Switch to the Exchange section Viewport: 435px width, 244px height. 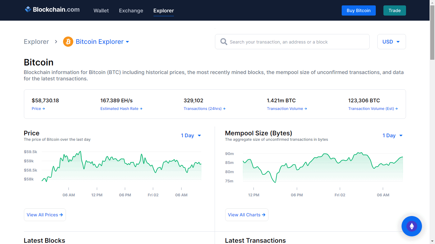pyautogui.click(x=131, y=10)
